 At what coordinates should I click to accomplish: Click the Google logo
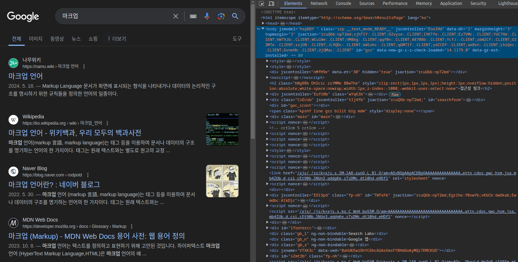point(23,17)
